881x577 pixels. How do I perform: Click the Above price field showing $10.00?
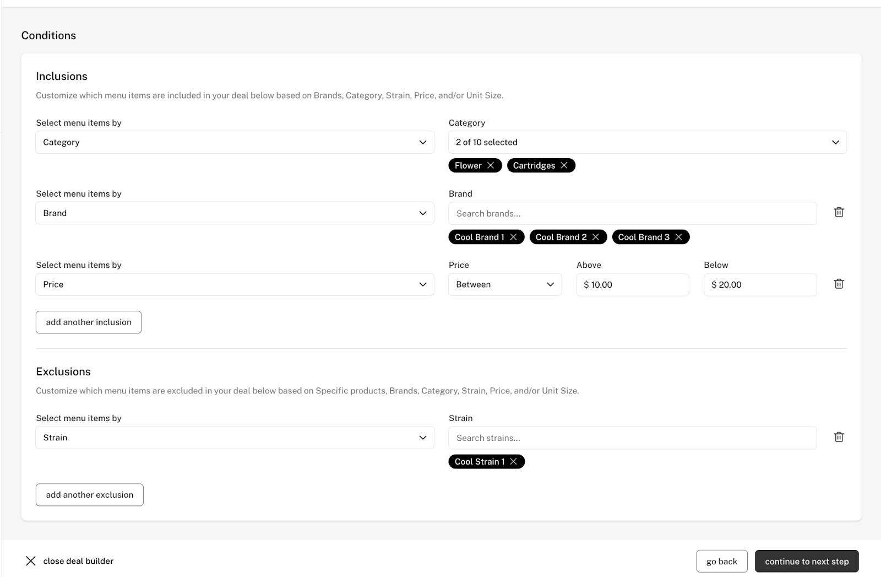point(632,285)
